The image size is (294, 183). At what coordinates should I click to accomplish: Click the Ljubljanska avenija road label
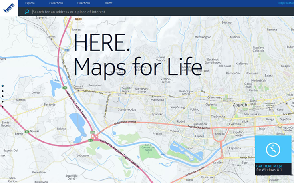125,123
